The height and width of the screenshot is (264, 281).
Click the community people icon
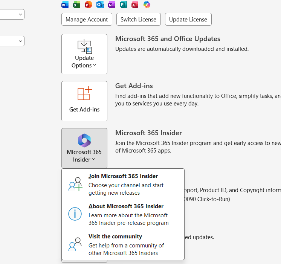click(x=75, y=244)
